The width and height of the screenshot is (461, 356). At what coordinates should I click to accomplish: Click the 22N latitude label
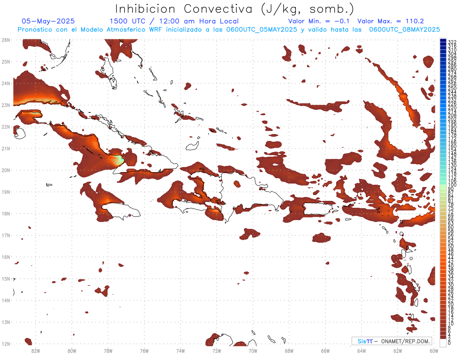6,126
